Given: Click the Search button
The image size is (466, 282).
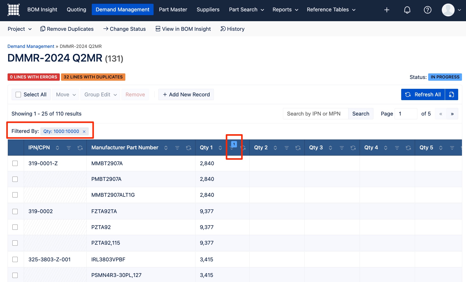Looking at the screenshot, I should tap(361, 114).
